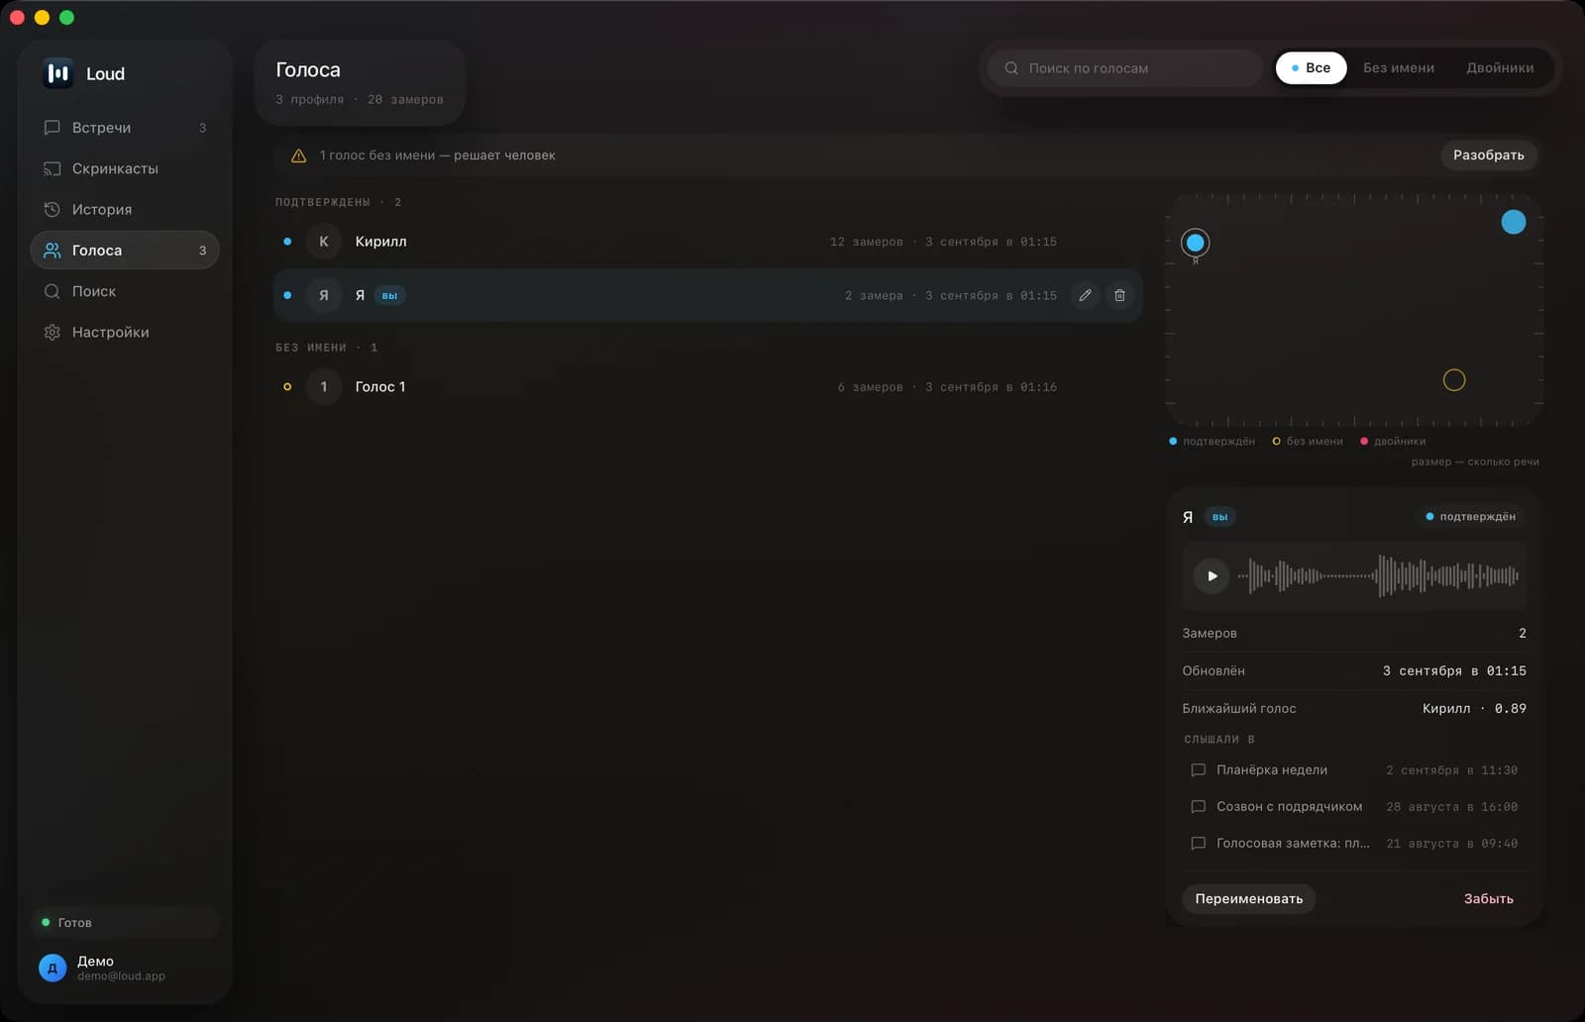Switch filter to Двойники
The width and height of the screenshot is (1585, 1022).
(1500, 68)
